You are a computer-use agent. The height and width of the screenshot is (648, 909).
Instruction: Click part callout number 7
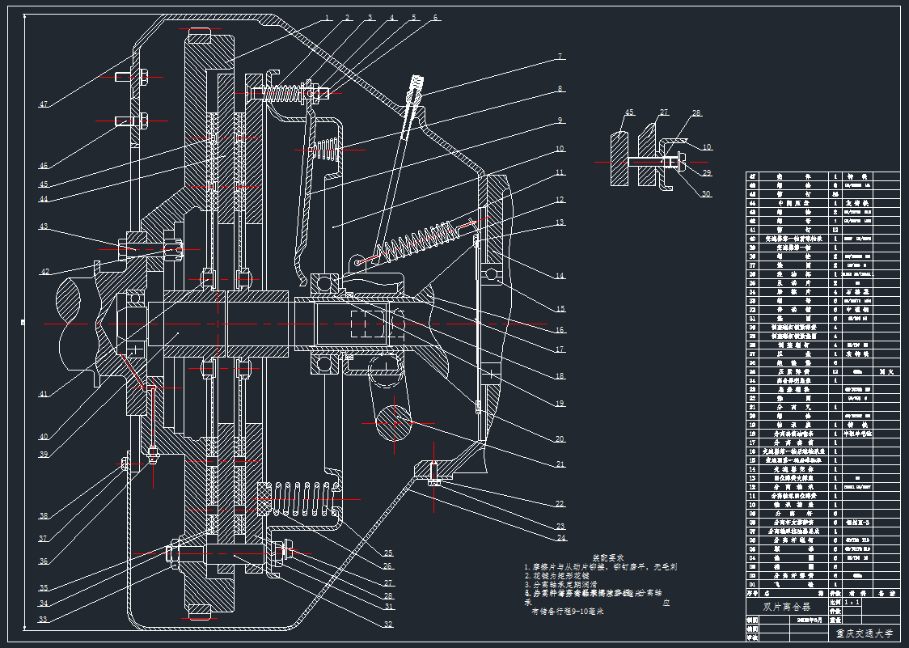pyautogui.click(x=559, y=57)
